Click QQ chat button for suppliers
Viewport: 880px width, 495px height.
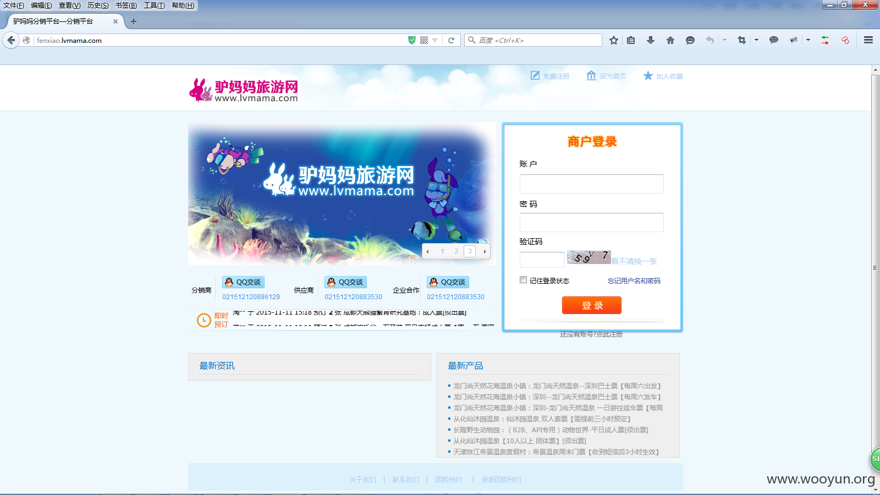[x=345, y=282]
